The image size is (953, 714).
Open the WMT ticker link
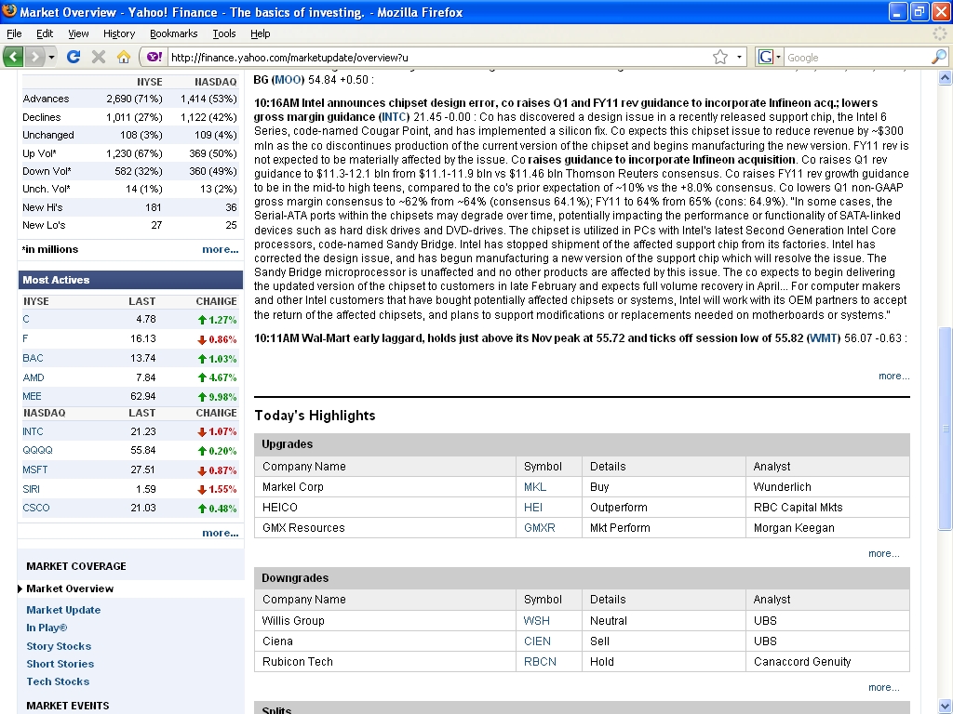824,338
